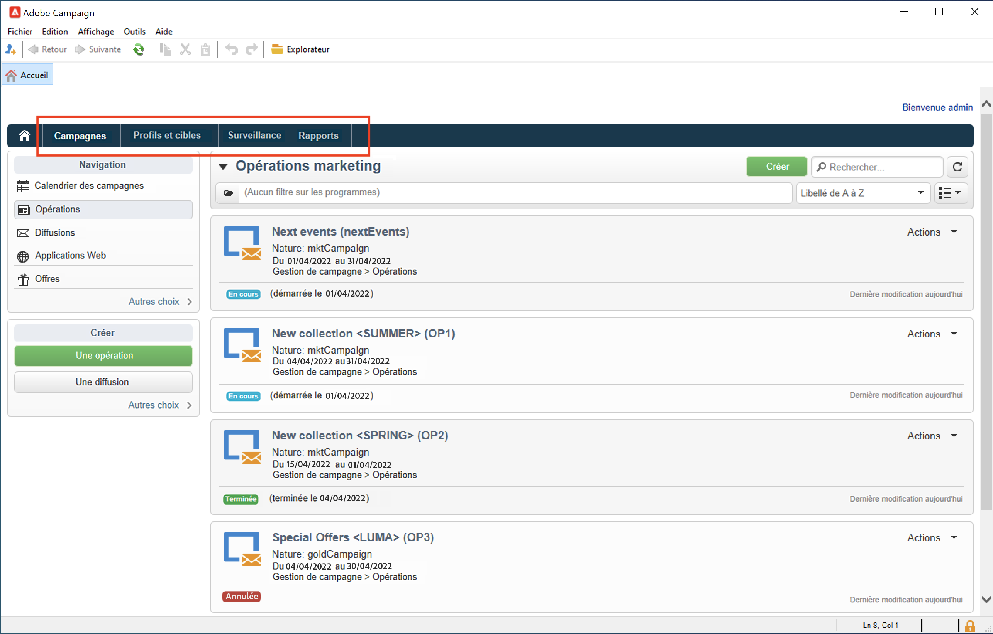Open the Explorateur folder icon
This screenshot has width=993, height=634.
(x=277, y=49)
